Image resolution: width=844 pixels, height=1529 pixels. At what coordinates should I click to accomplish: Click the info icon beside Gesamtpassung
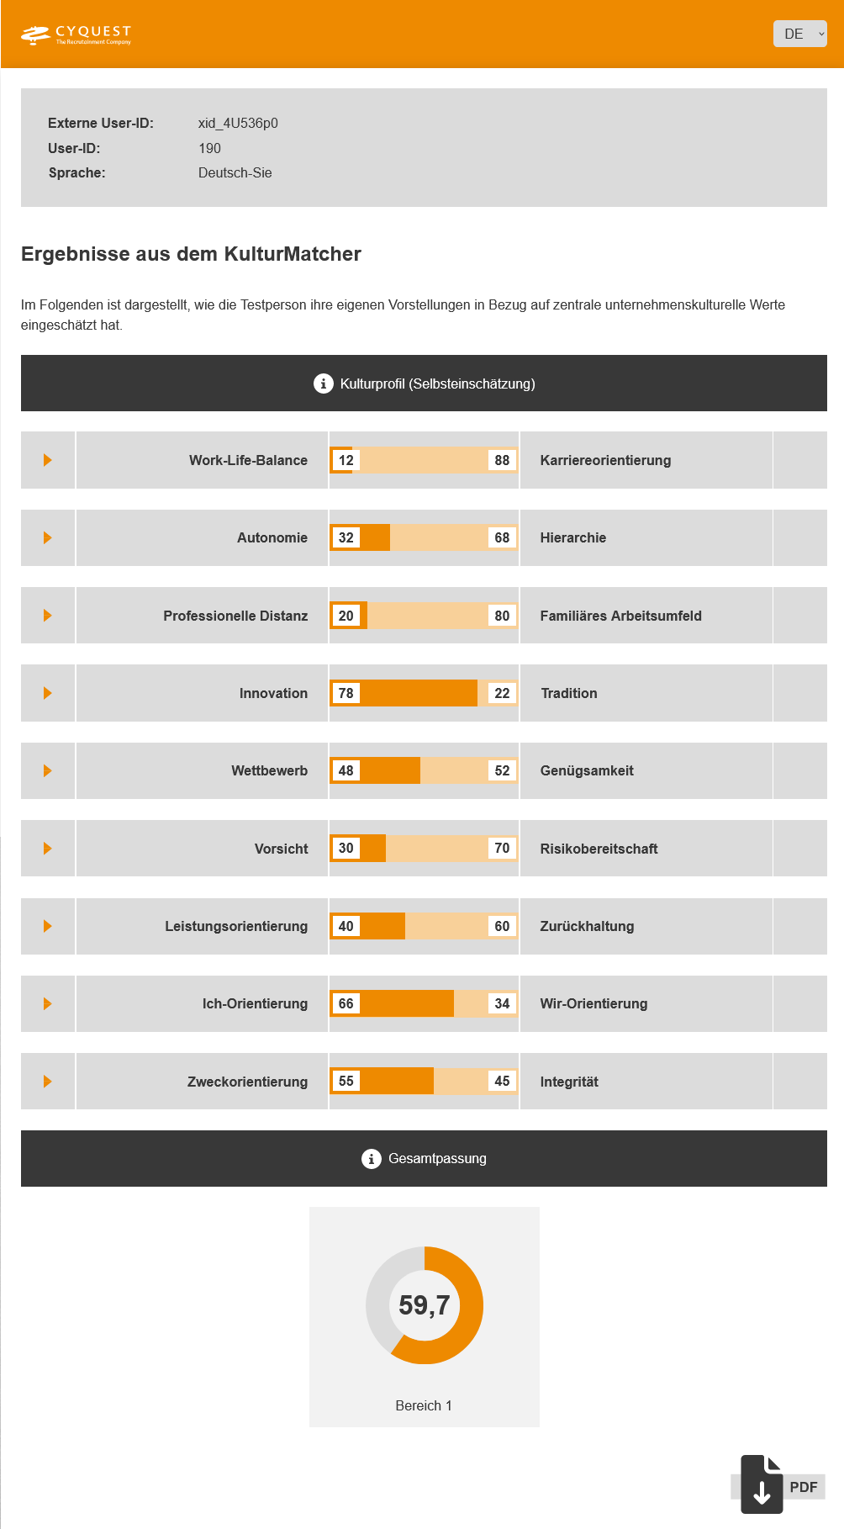(371, 1159)
